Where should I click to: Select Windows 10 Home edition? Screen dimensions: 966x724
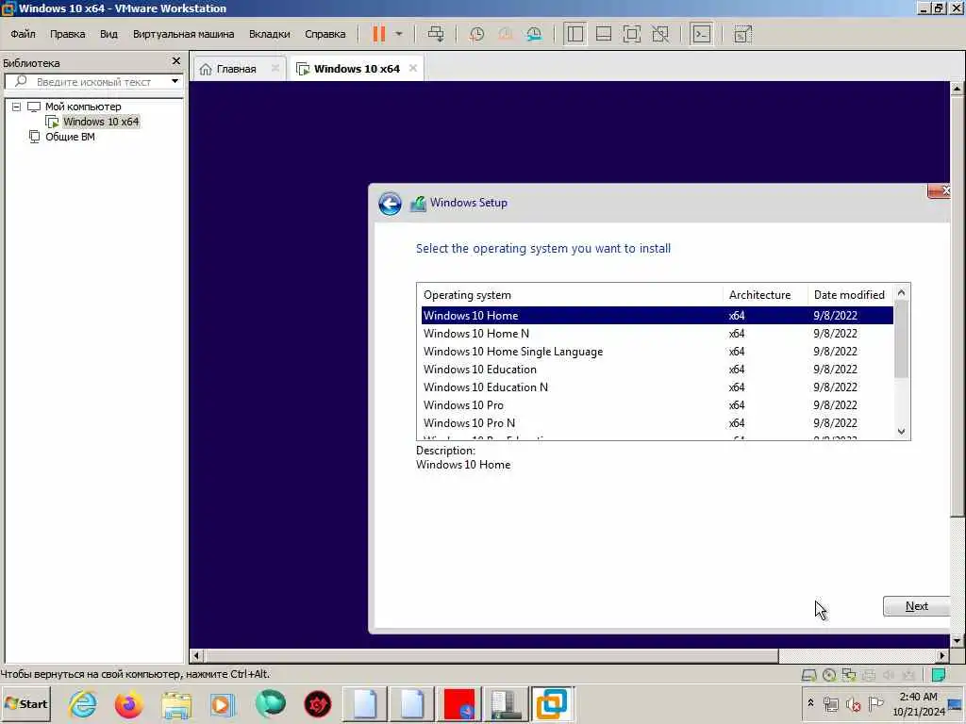coord(658,315)
